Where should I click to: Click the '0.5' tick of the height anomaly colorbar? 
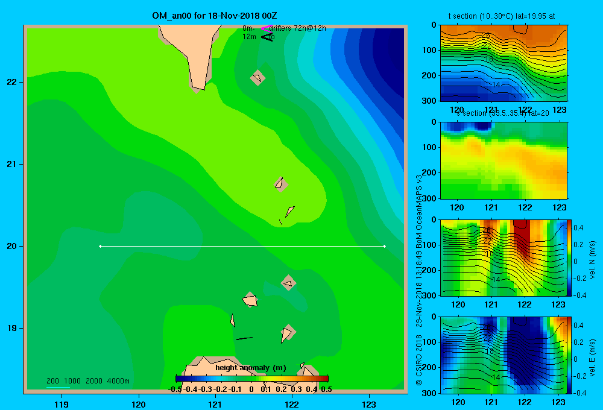(x=326, y=389)
